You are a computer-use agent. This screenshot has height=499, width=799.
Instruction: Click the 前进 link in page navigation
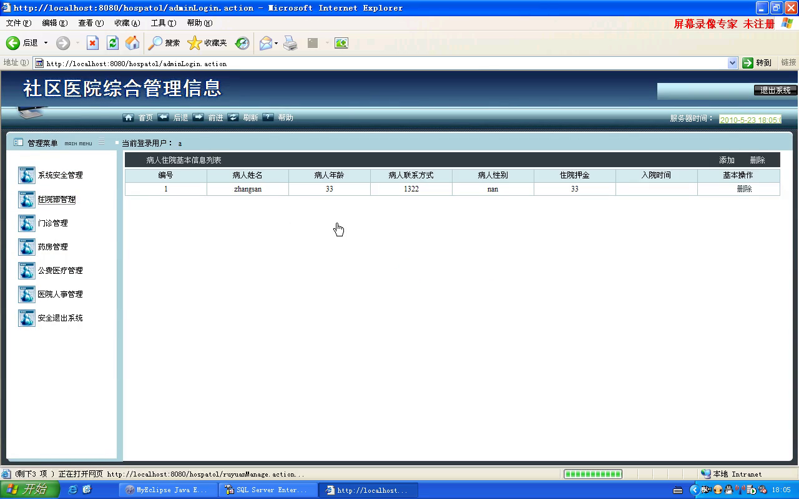pos(215,118)
